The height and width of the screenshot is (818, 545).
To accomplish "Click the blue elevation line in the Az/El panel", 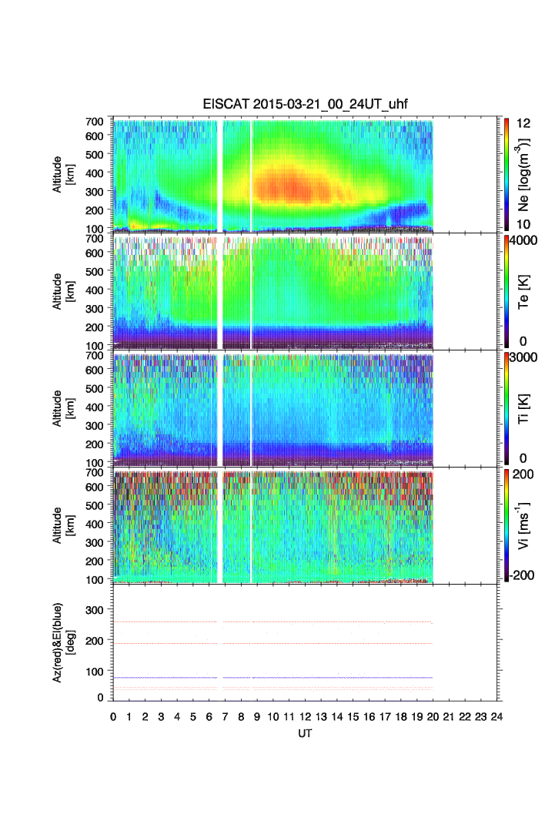I will pos(272,677).
